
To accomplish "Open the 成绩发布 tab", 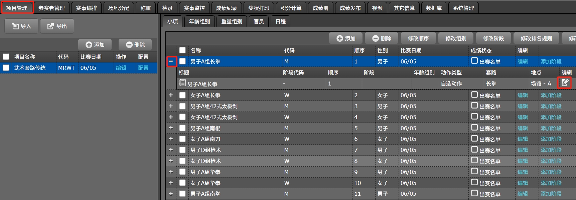I will [350, 8].
